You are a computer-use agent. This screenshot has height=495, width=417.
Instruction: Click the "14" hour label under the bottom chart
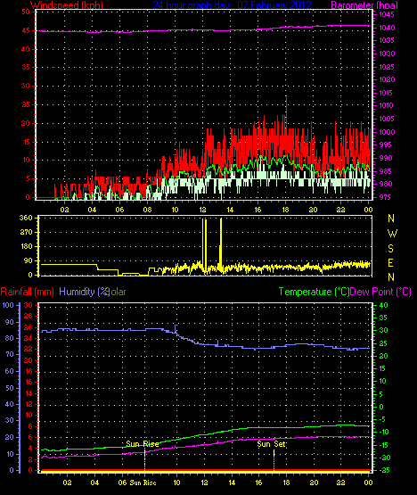point(232,483)
